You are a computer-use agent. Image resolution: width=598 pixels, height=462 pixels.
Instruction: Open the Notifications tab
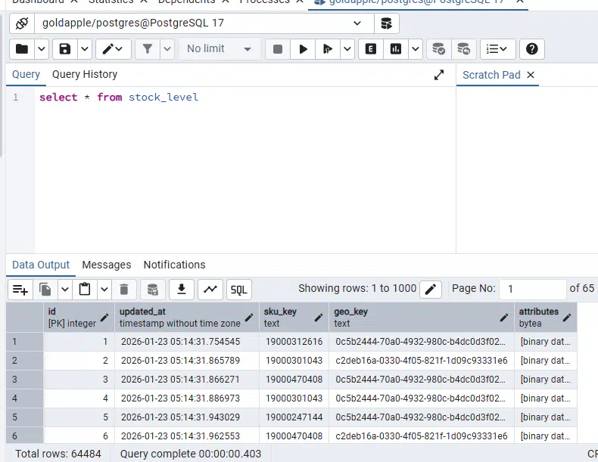(174, 265)
